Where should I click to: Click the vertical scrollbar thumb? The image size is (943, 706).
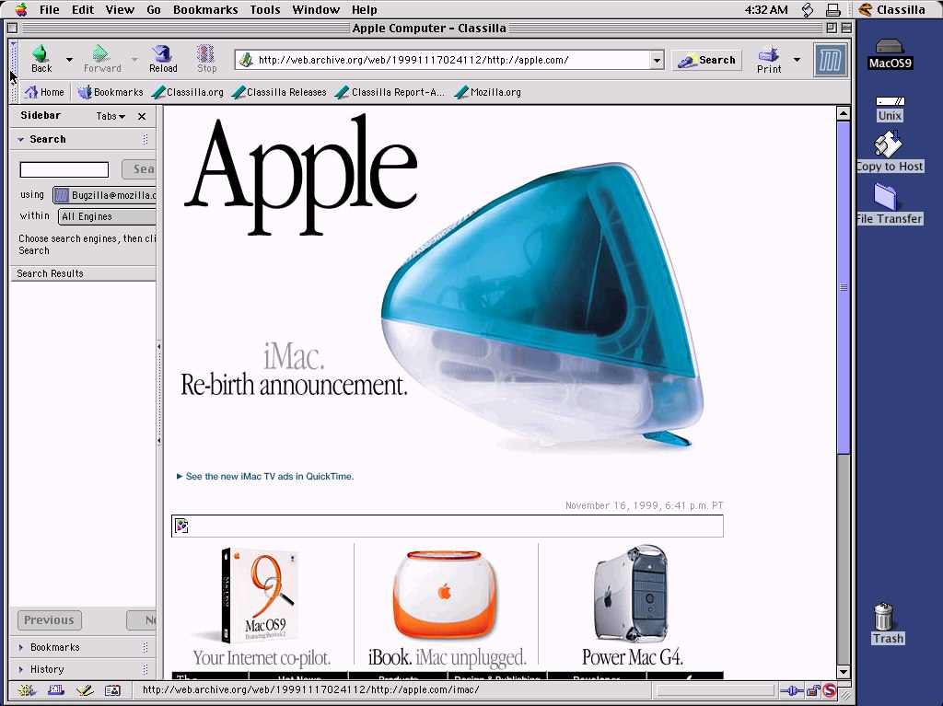[x=844, y=287]
